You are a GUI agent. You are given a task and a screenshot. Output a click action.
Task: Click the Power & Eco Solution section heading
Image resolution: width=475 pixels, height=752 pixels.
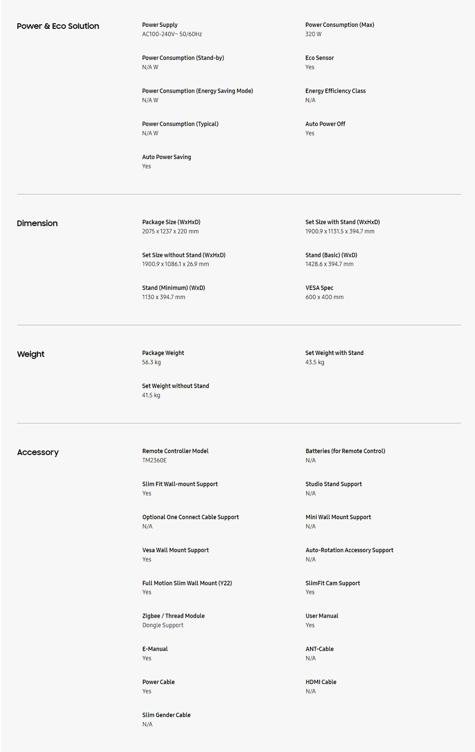58,26
